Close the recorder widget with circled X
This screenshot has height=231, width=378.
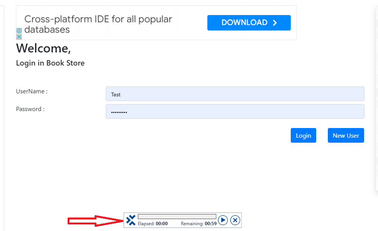tap(235, 220)
